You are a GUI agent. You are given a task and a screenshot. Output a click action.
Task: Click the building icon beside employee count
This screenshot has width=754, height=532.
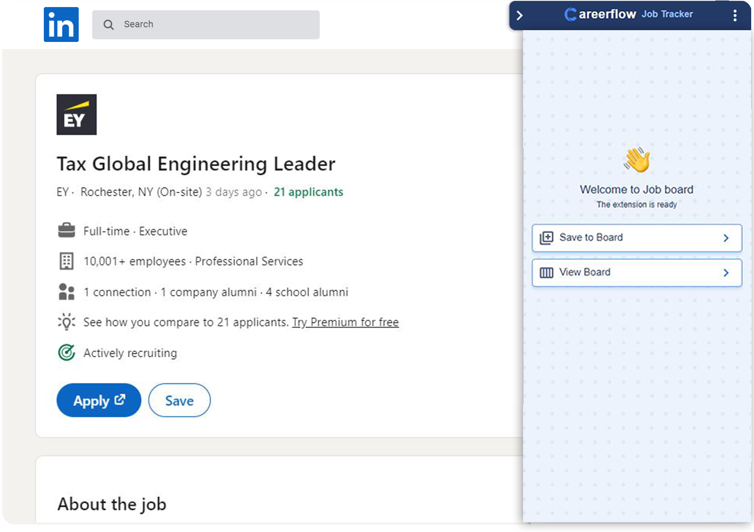click(67, 261)
